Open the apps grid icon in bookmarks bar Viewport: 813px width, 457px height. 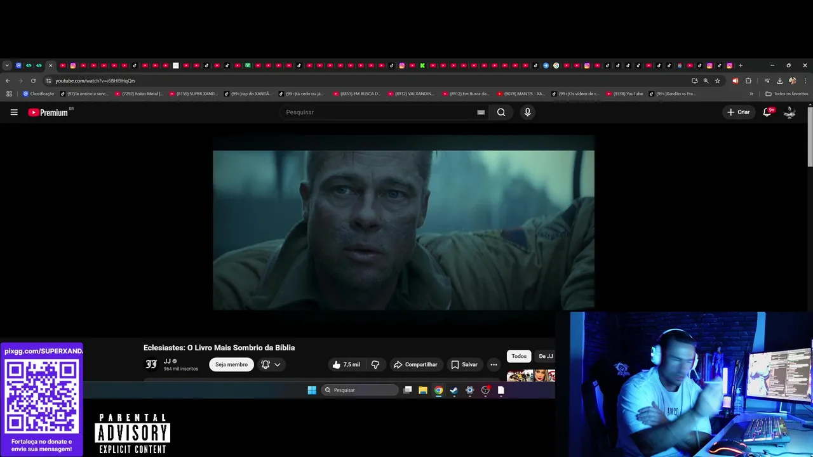coord(9,94)
